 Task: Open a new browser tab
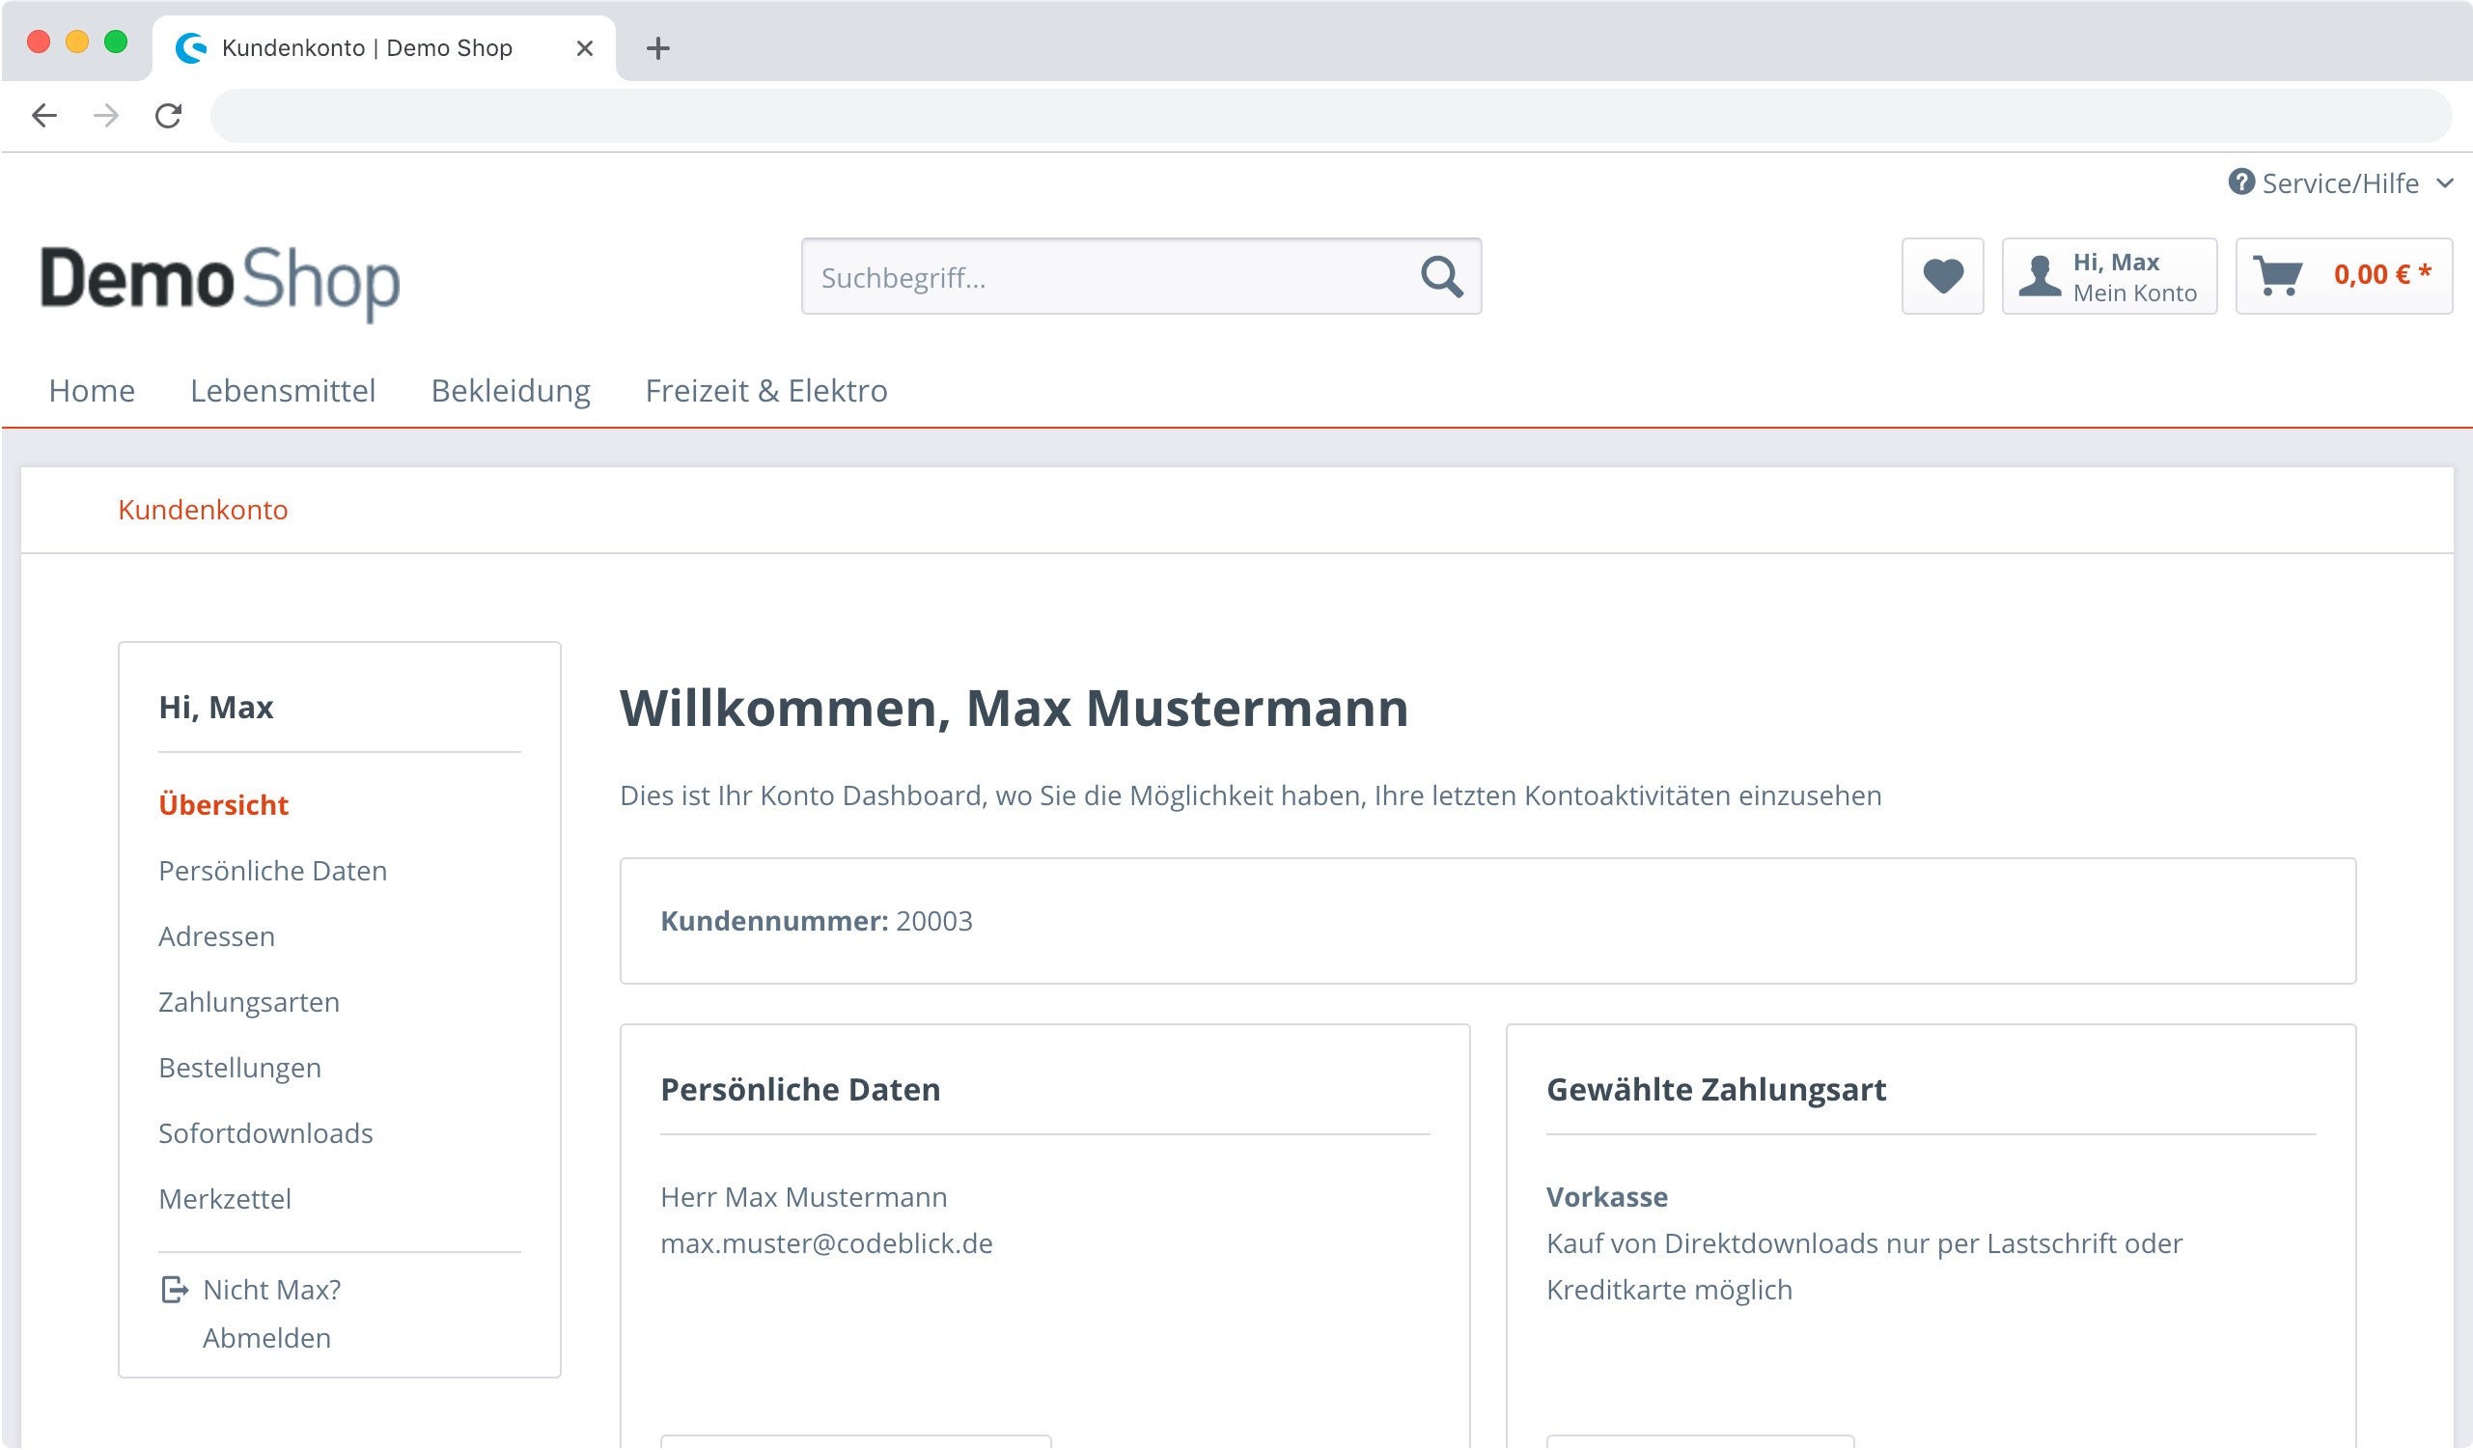657,48
